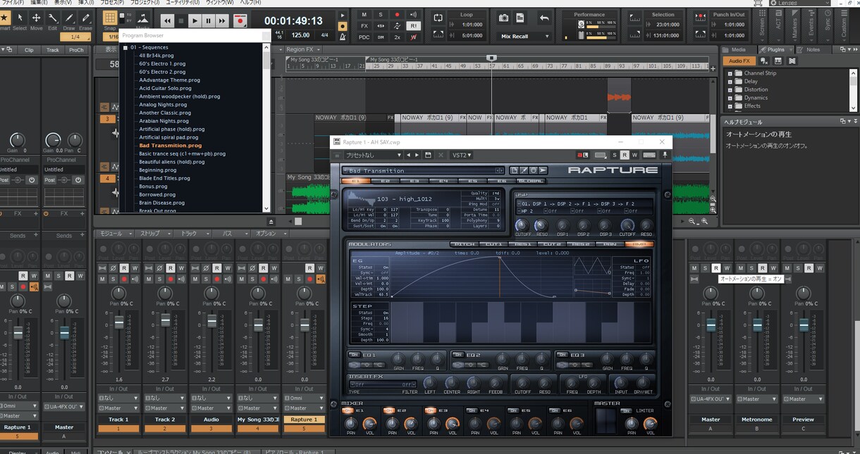
Task: Switch to Rapture element E2 tab
Action: pyautogui.click(x=385, y=182)
